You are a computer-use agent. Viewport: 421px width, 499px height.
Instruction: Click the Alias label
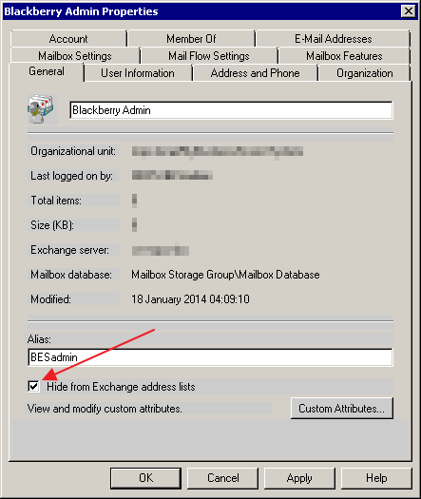click(x=39, y=339)
